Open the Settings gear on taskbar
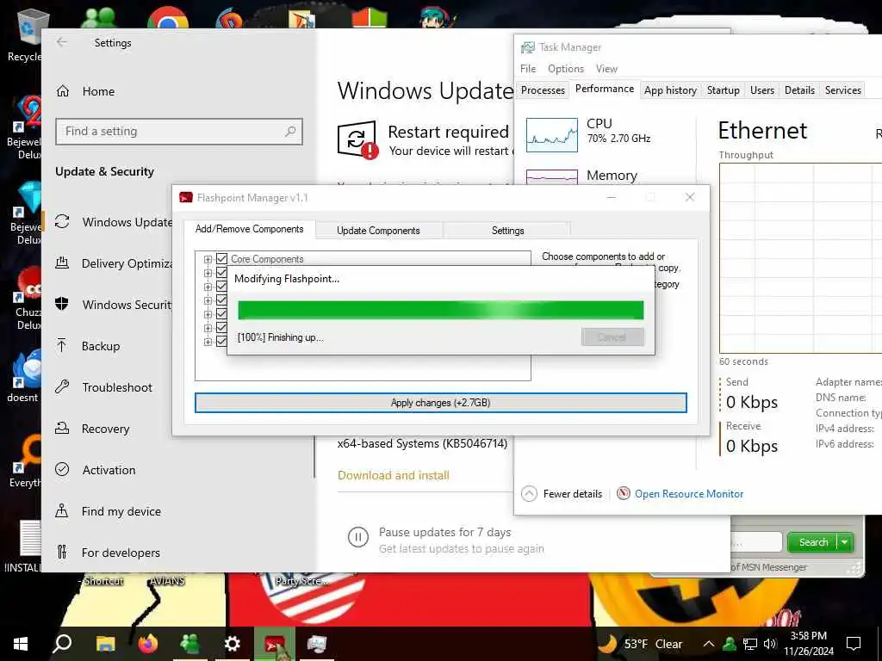The height and width of the screenshot is (661, 882). (x=232, y=644)
